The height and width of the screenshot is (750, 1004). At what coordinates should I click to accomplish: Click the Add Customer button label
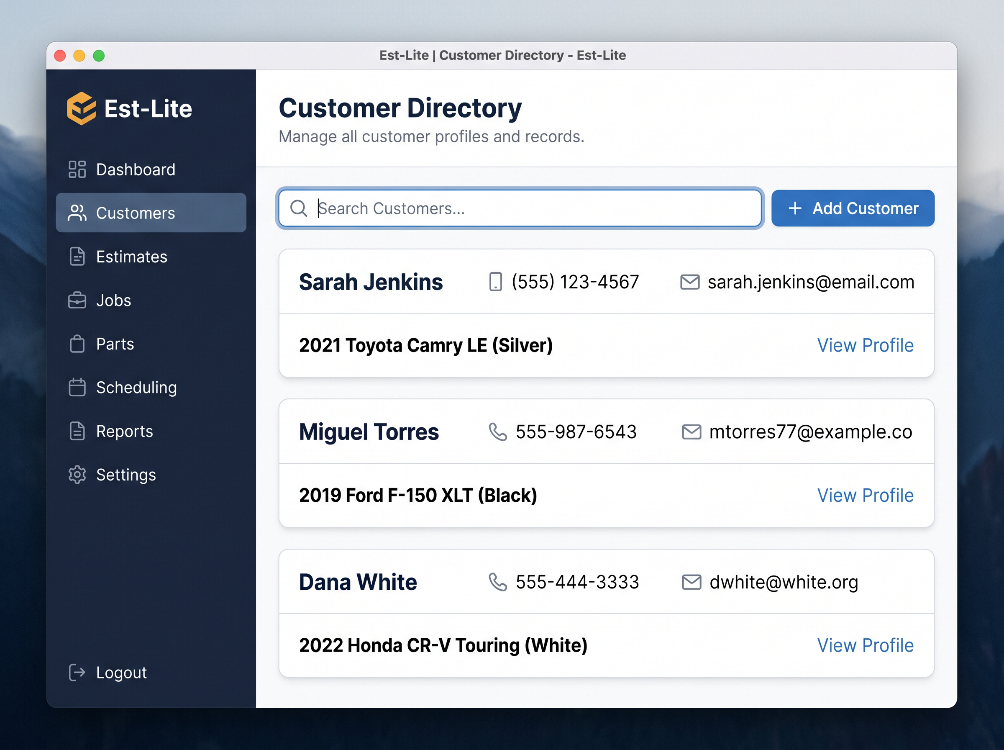click(865, 208)
